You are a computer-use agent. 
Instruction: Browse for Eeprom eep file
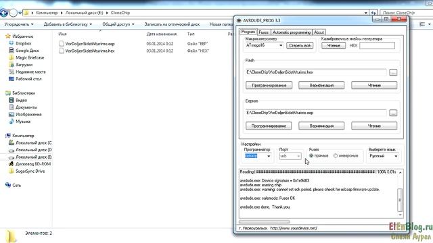[393, 113]
